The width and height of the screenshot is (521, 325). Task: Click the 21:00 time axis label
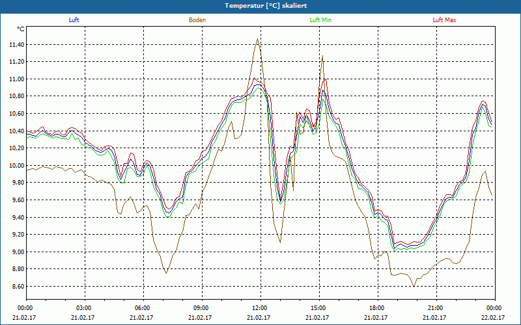pyautogui.click(x=436, y=308)
